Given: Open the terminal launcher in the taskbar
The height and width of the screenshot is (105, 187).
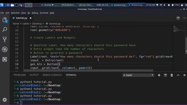Looking at the screenshot, I should coord(16,5).
